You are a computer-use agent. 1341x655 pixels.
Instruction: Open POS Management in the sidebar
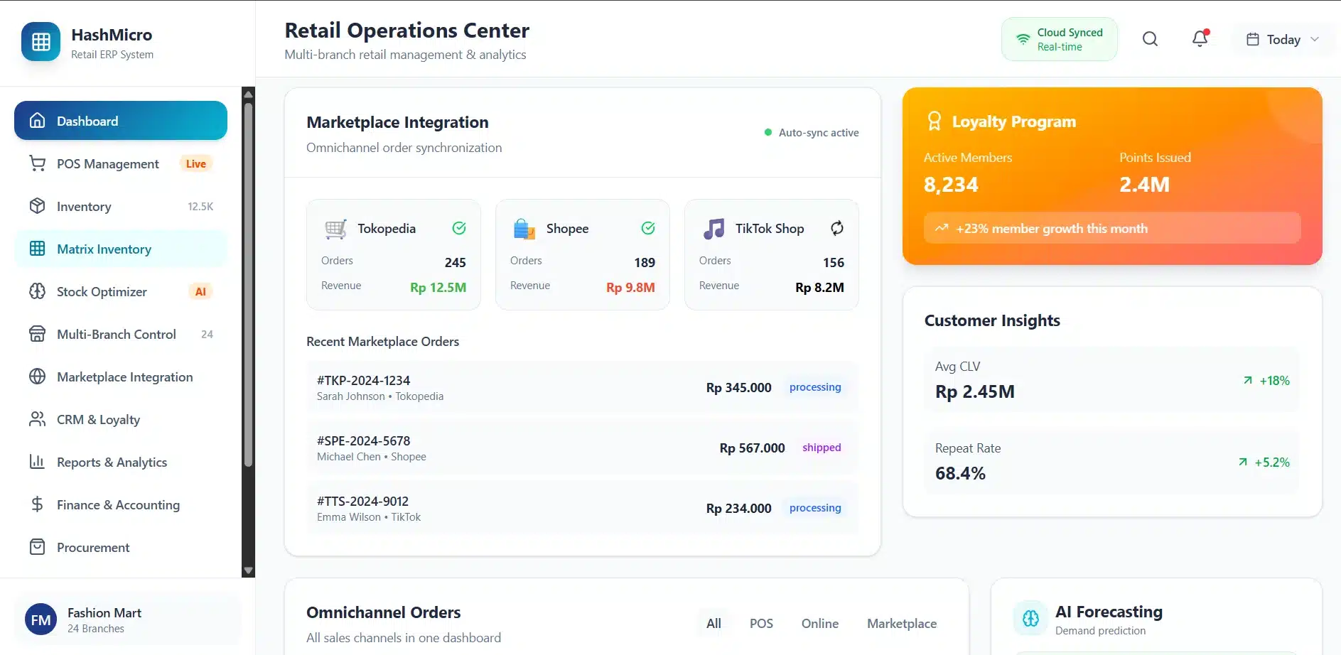click(x=121, y=163)
